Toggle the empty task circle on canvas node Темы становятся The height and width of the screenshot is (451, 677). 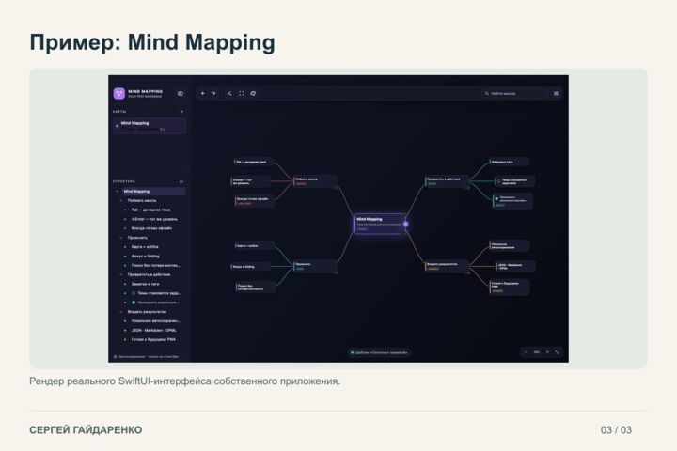click(x=498, y=181)
